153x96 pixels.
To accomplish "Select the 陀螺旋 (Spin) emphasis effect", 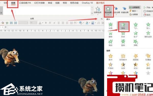I will (x=148, y=57).
